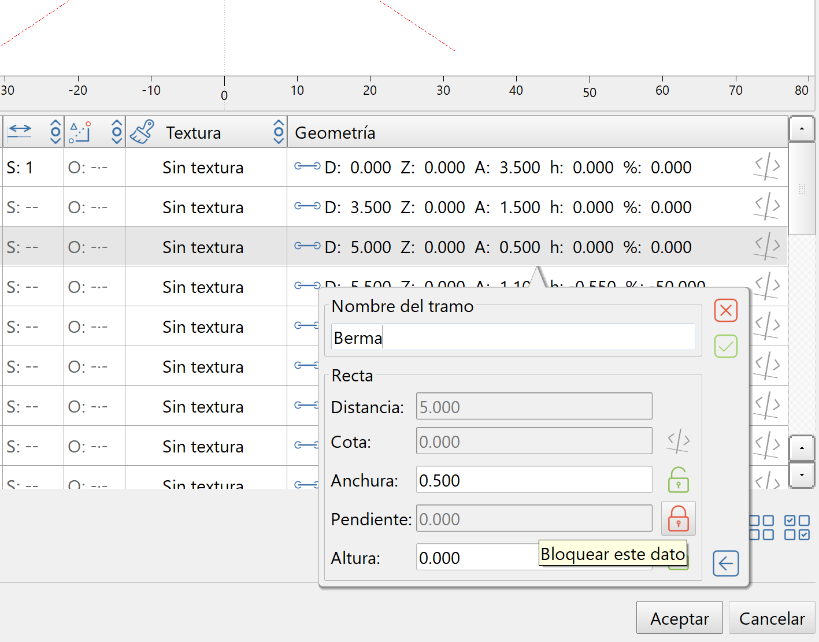Click the Geometría column header
This screenshot has height=642, width=819.
point(538,132)
